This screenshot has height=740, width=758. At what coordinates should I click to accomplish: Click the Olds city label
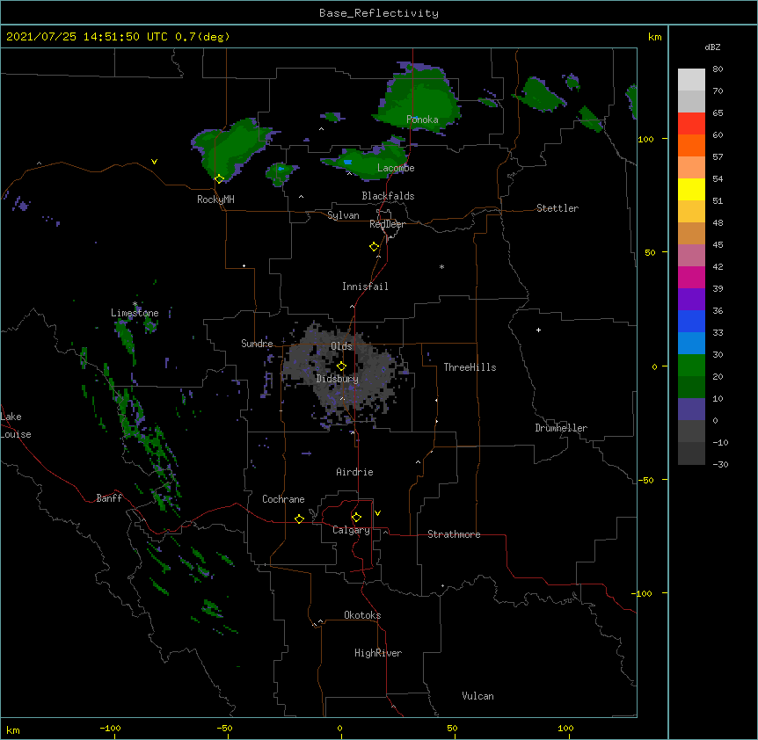341,346
